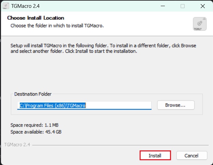The image size is (213, 165).
Task: Click the TGMacro title bar icon
Action: (x=6, y=6)
